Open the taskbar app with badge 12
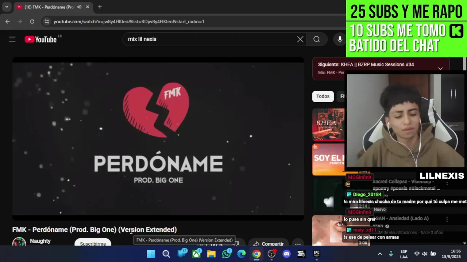 (182, 254)
